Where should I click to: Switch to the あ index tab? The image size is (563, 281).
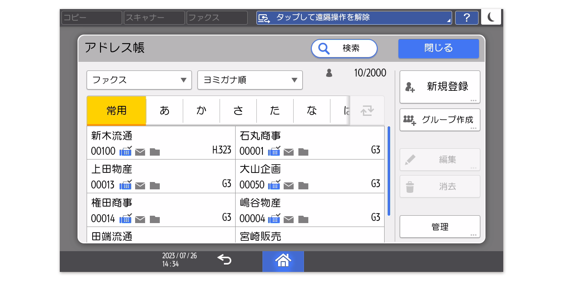click(165, 111)
